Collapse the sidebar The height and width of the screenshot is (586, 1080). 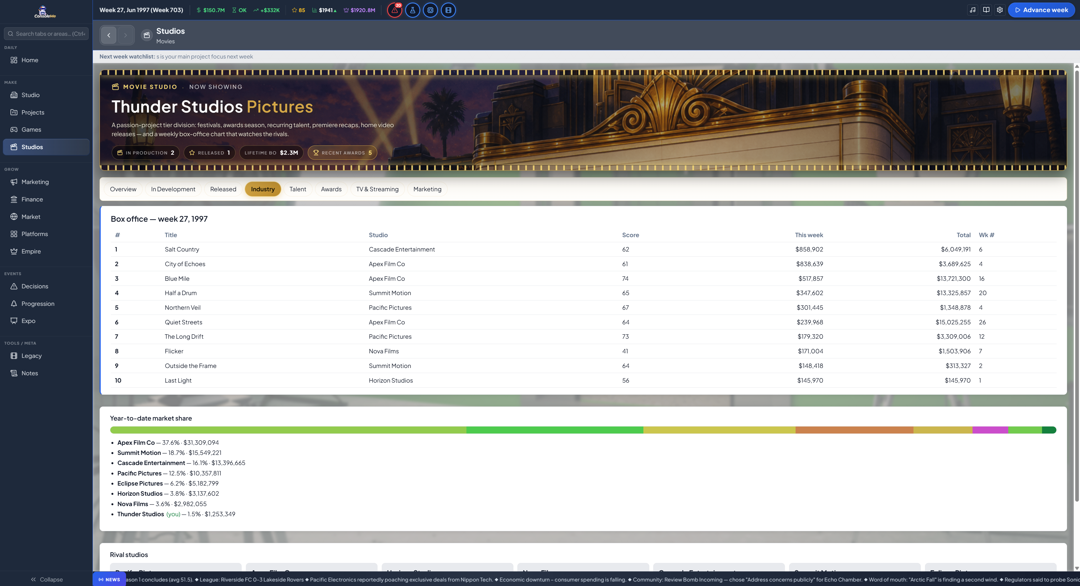[46, 579]
